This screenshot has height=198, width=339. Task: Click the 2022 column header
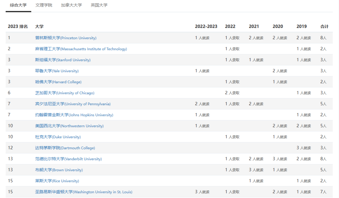coord(230,26)
